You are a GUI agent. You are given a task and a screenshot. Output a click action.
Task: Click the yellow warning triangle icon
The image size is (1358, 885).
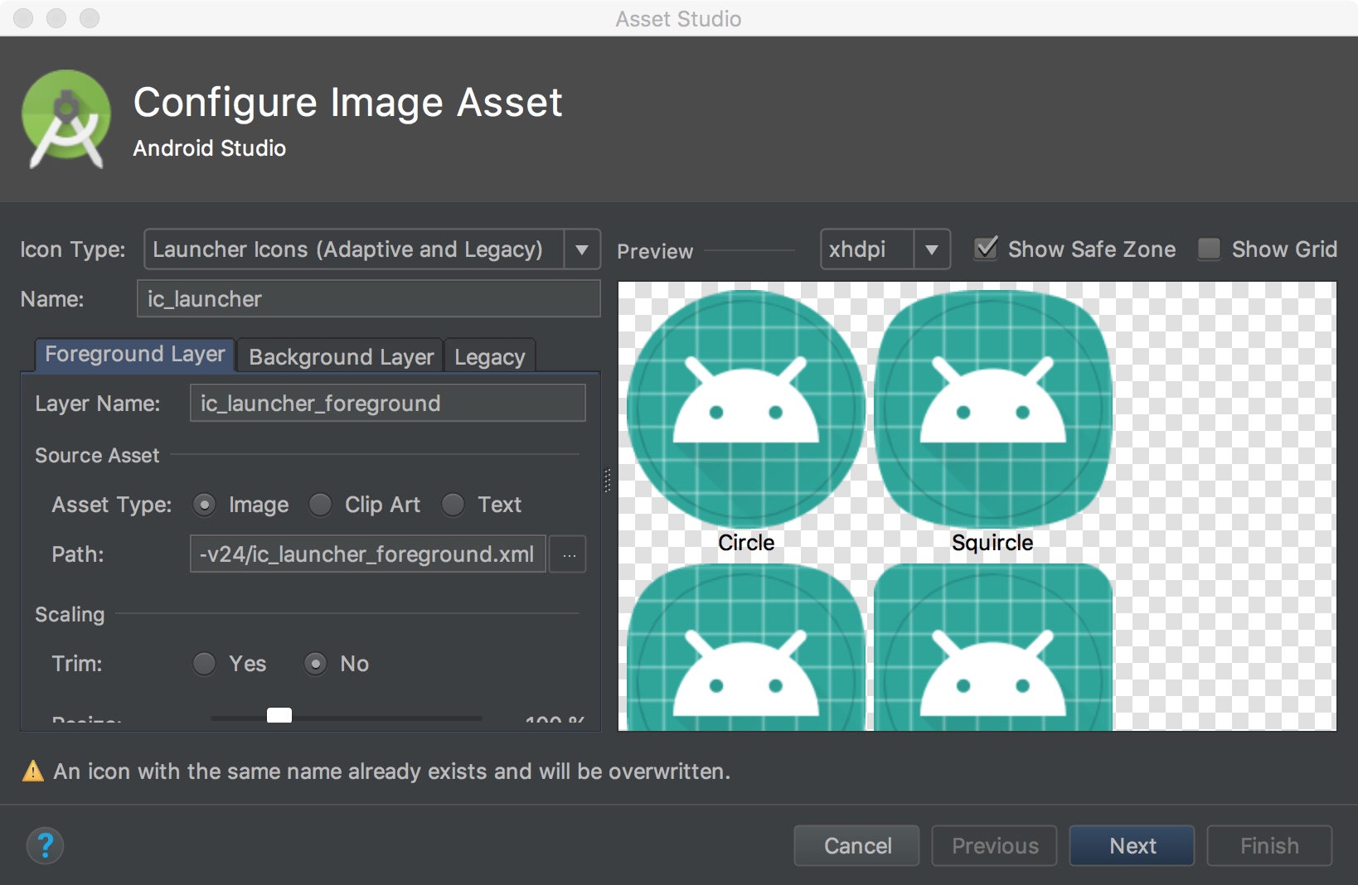click(x=33, y=771)
